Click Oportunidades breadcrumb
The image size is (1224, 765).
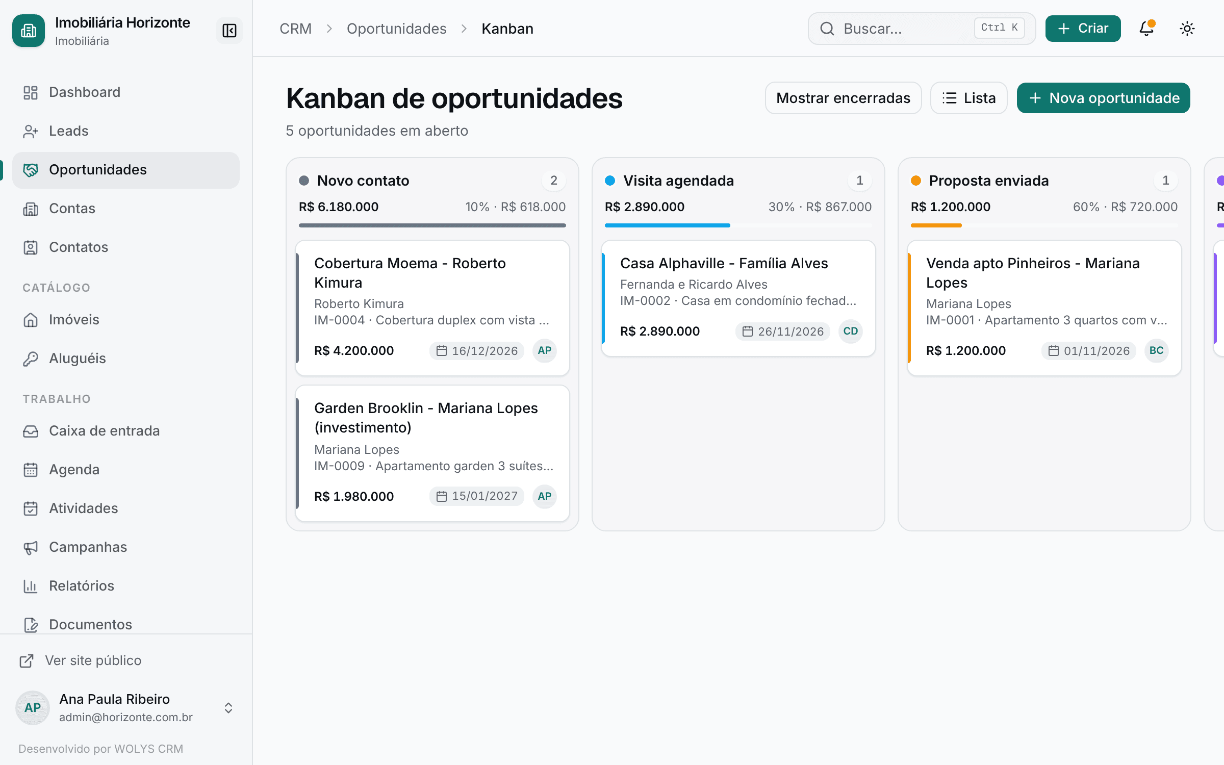coord(397,29)
